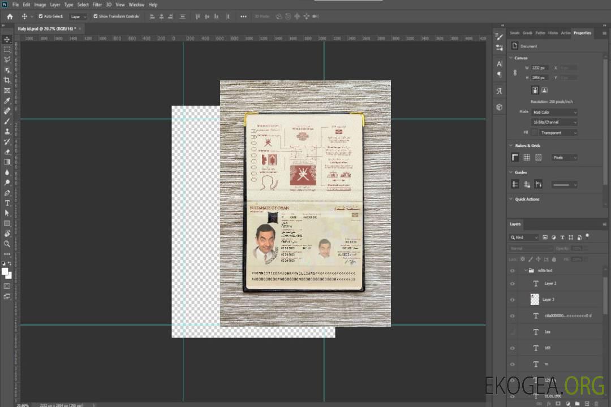Click the foreground color swatch
611x407 pixels.
pos(5,272)
